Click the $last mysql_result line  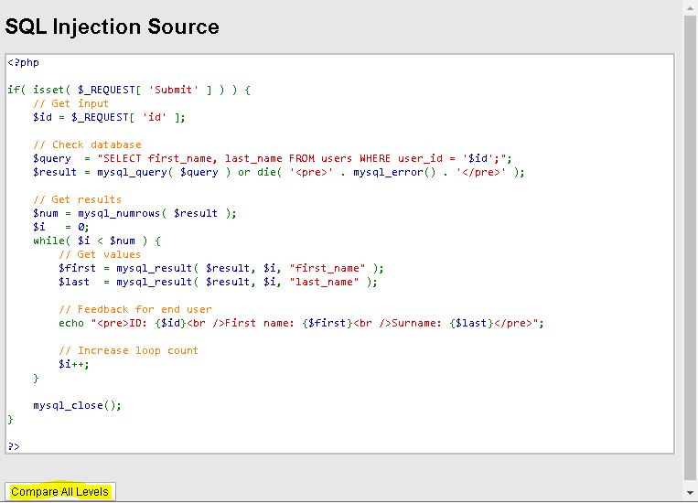pyautogui.click(x=218, y=282)
